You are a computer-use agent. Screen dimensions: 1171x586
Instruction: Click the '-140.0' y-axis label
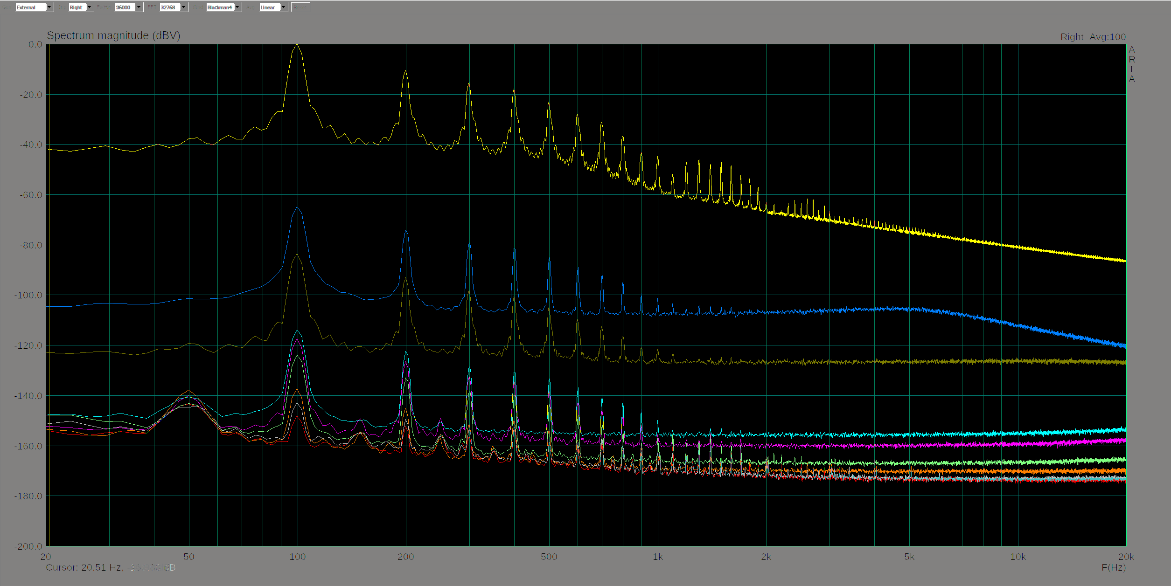[28, 396]
